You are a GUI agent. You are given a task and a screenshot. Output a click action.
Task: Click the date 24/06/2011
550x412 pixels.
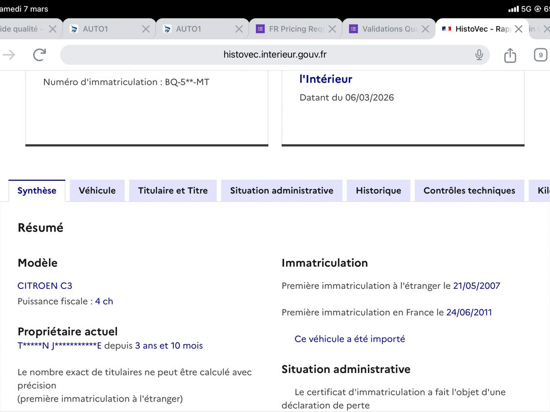point(469,312)
